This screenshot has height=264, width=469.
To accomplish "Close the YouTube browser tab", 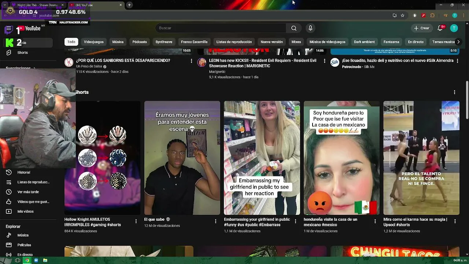I will click(121, 5).
